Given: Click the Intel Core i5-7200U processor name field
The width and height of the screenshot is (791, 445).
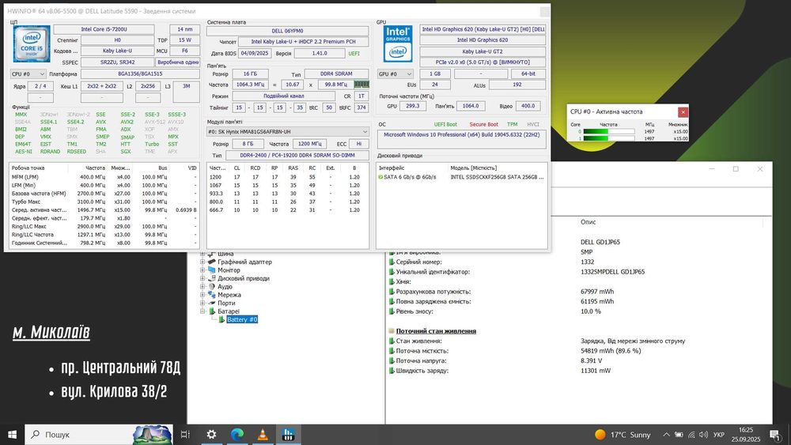Looking at the screenshot, I should [104, 29].
